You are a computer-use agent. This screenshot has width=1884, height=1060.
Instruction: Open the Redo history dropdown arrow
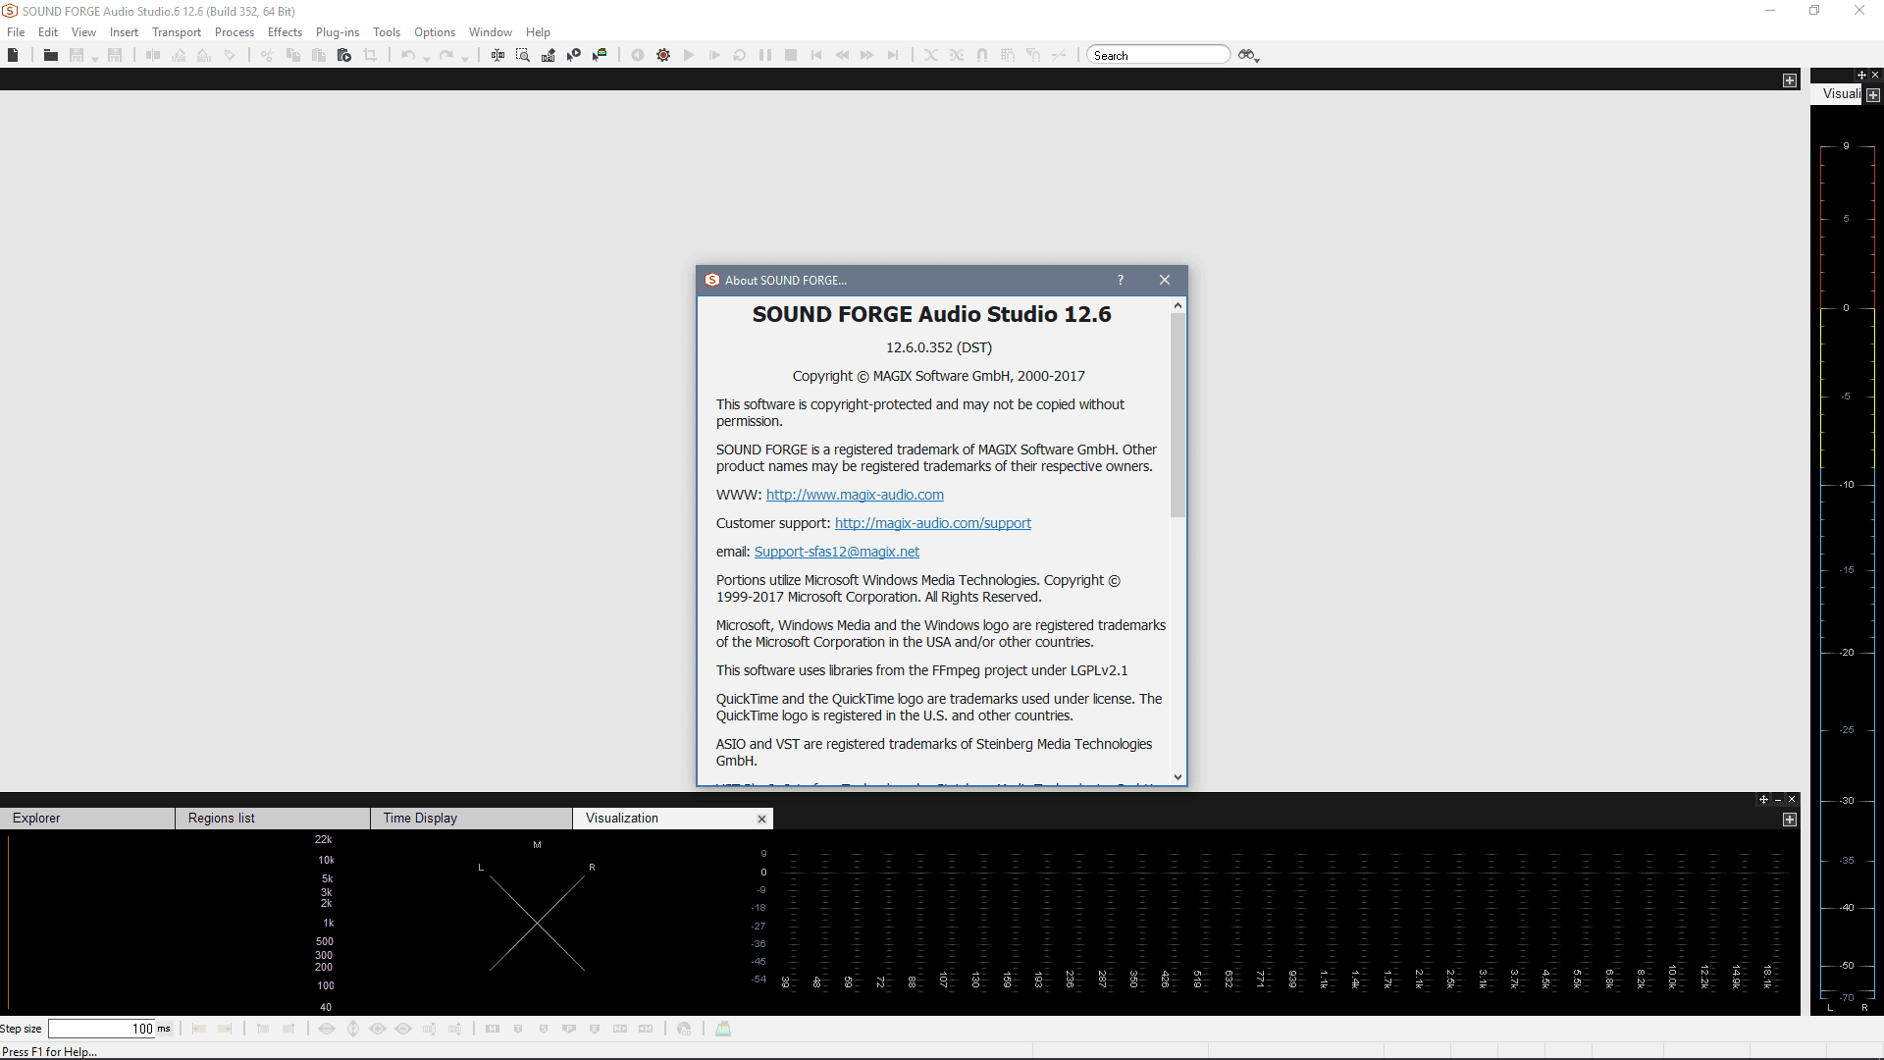coord(465,58)
